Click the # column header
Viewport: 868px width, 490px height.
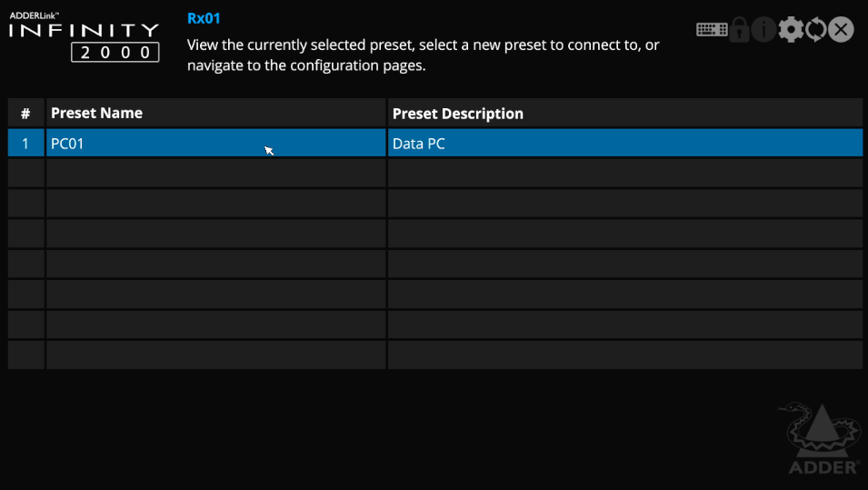25,114
